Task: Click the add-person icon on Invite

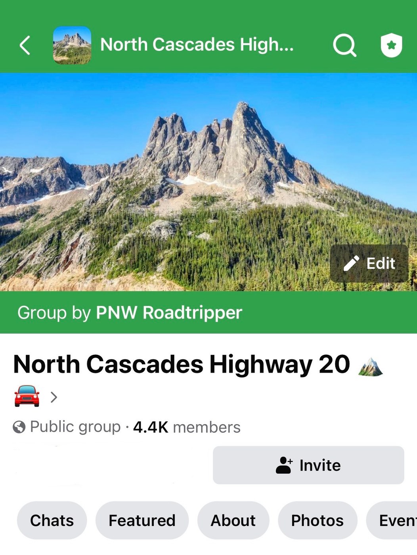Action: (x=284, y=465)
